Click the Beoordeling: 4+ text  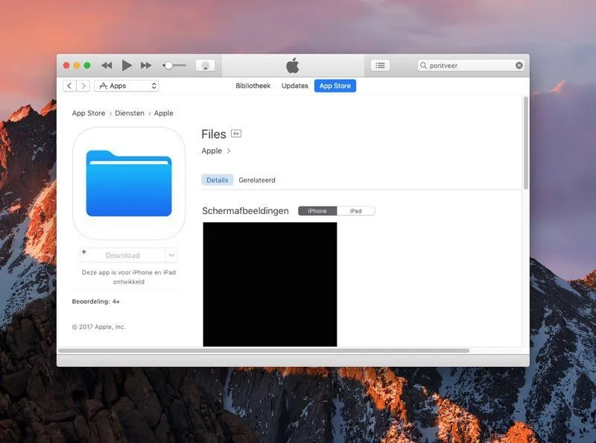(x=96, y=301)
